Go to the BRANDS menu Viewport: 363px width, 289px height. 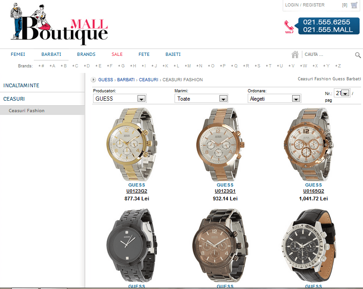pos(86,54)
